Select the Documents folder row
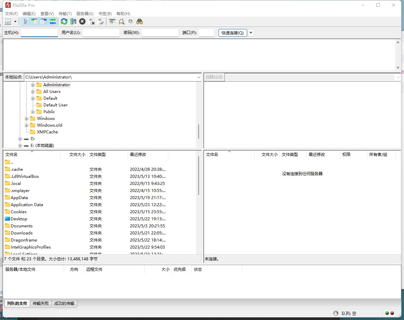The height and width of the screenshot is (320, 404). point(100,226)
